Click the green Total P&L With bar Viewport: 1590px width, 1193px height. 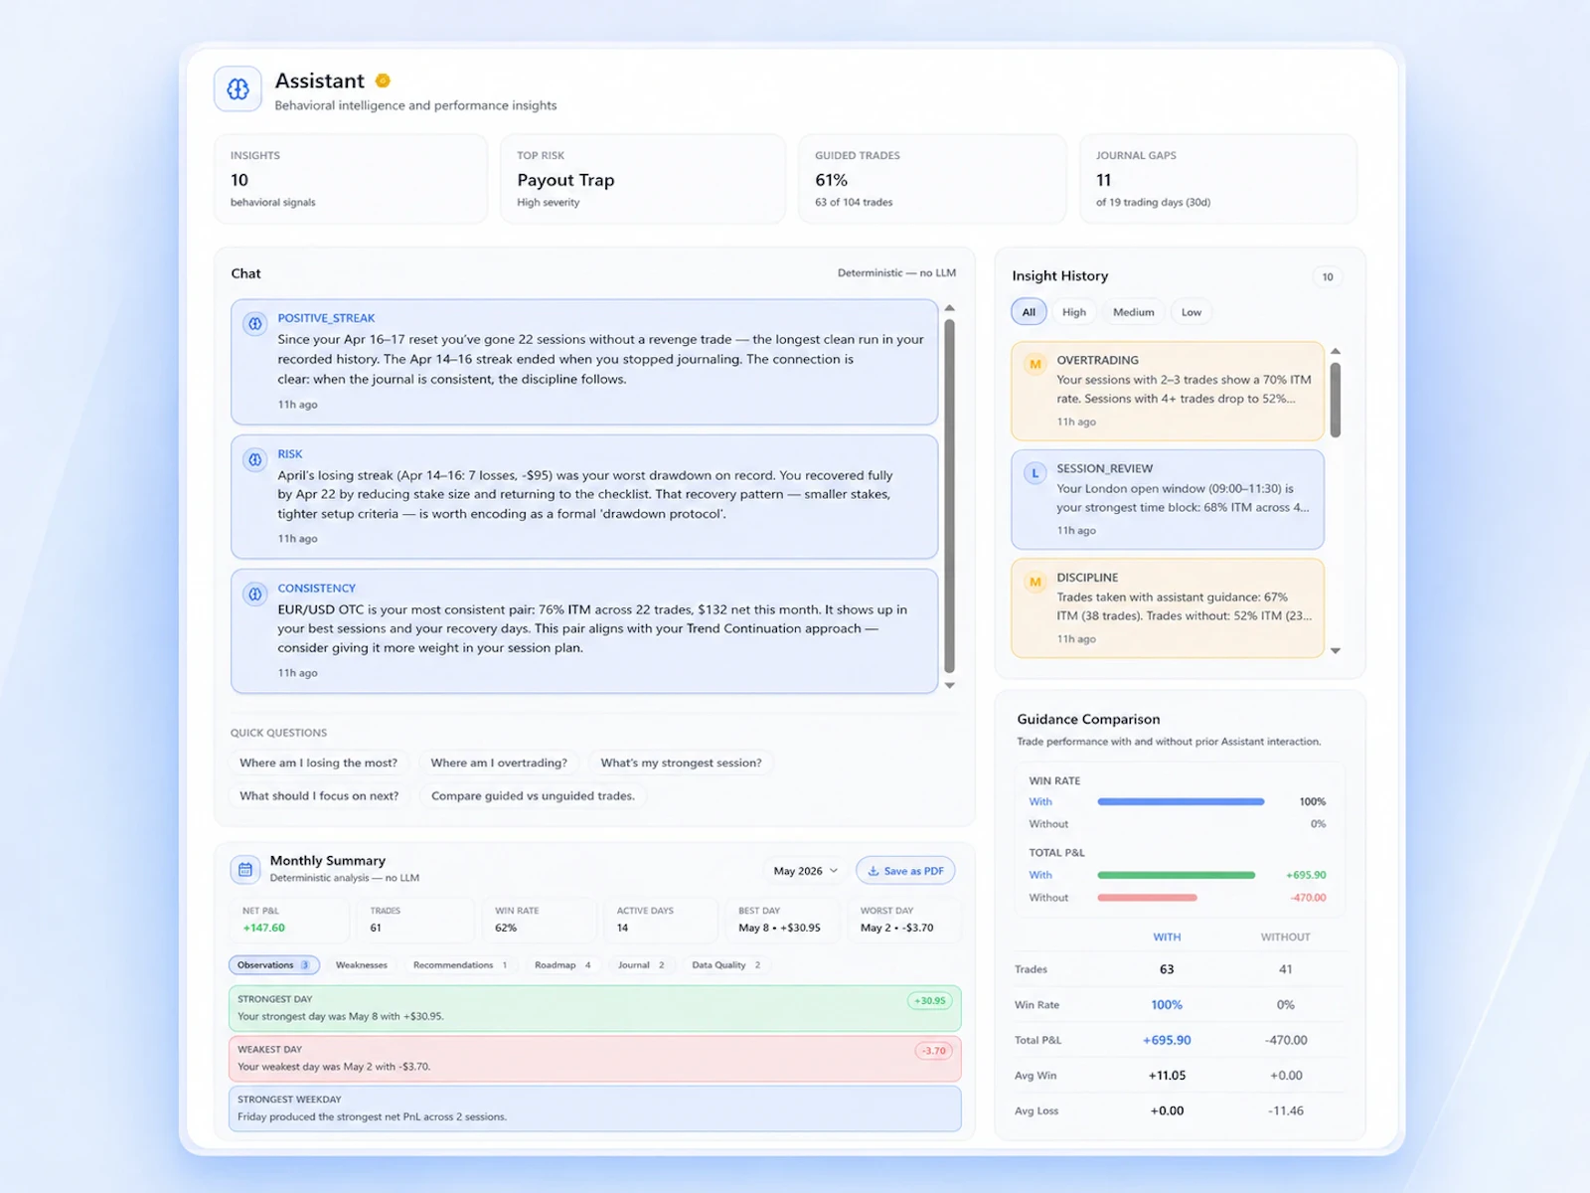(1177, 875)
